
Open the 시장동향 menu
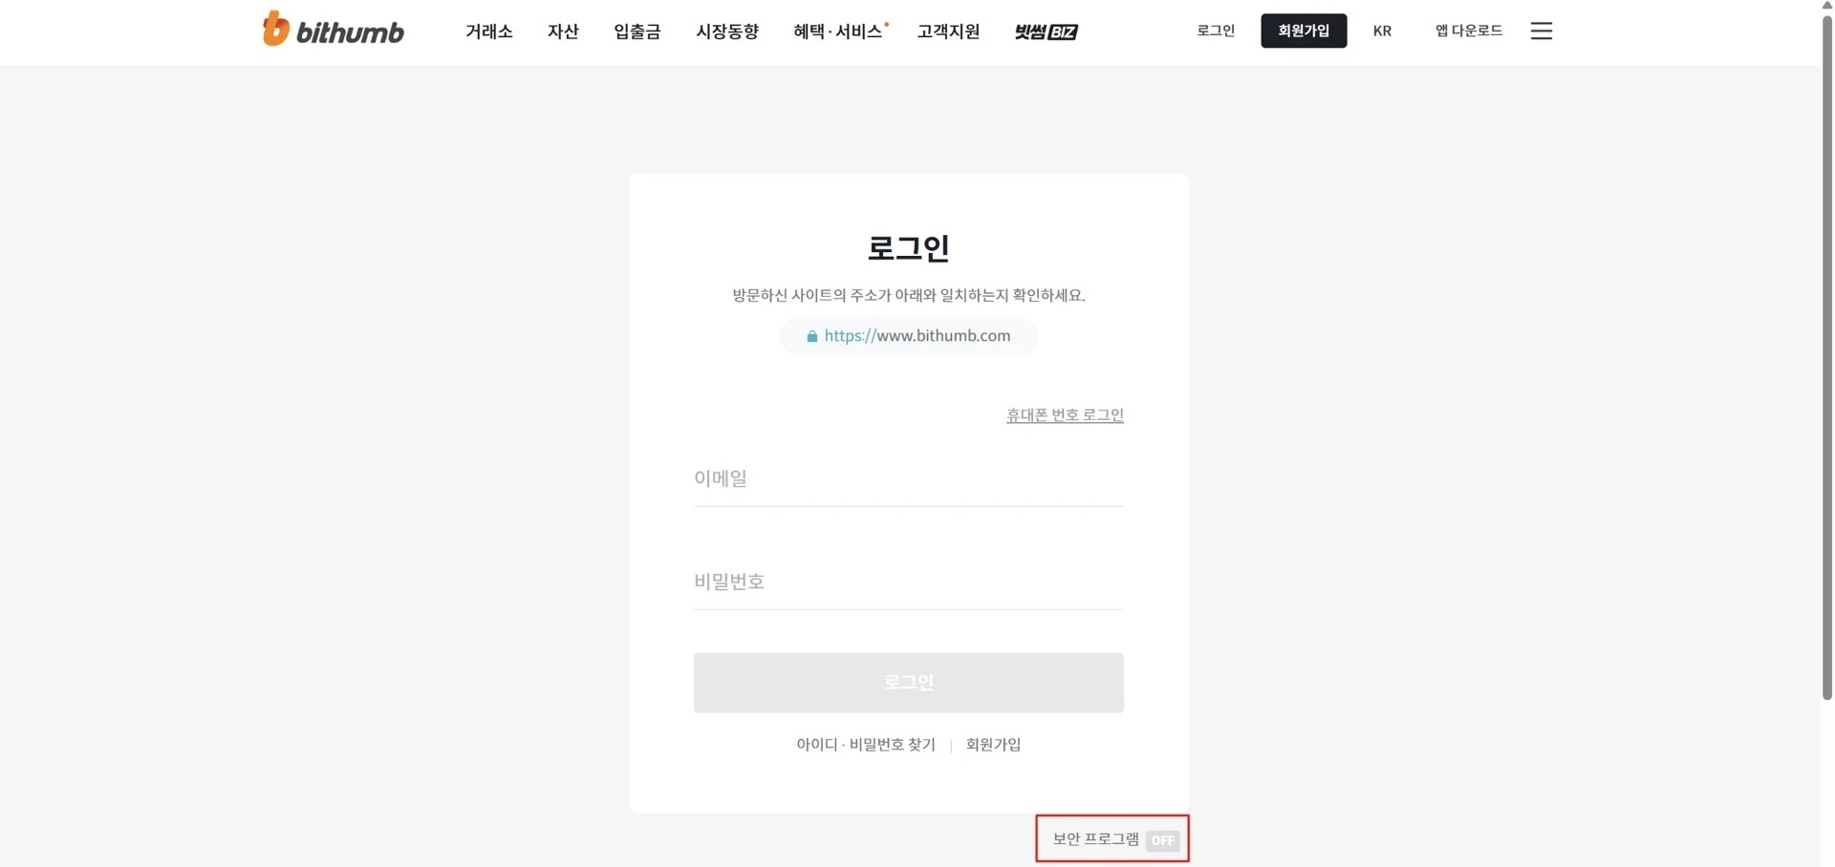(x=727, y=32)
